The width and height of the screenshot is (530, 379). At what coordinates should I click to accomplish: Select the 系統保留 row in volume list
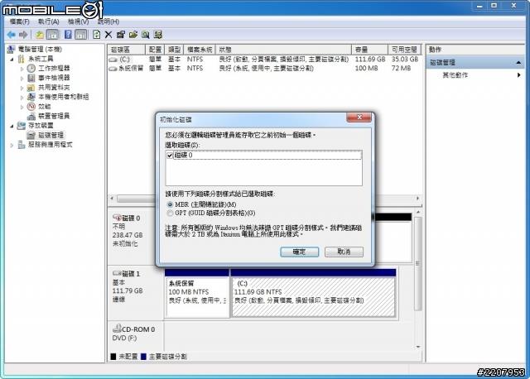point(263,69)
